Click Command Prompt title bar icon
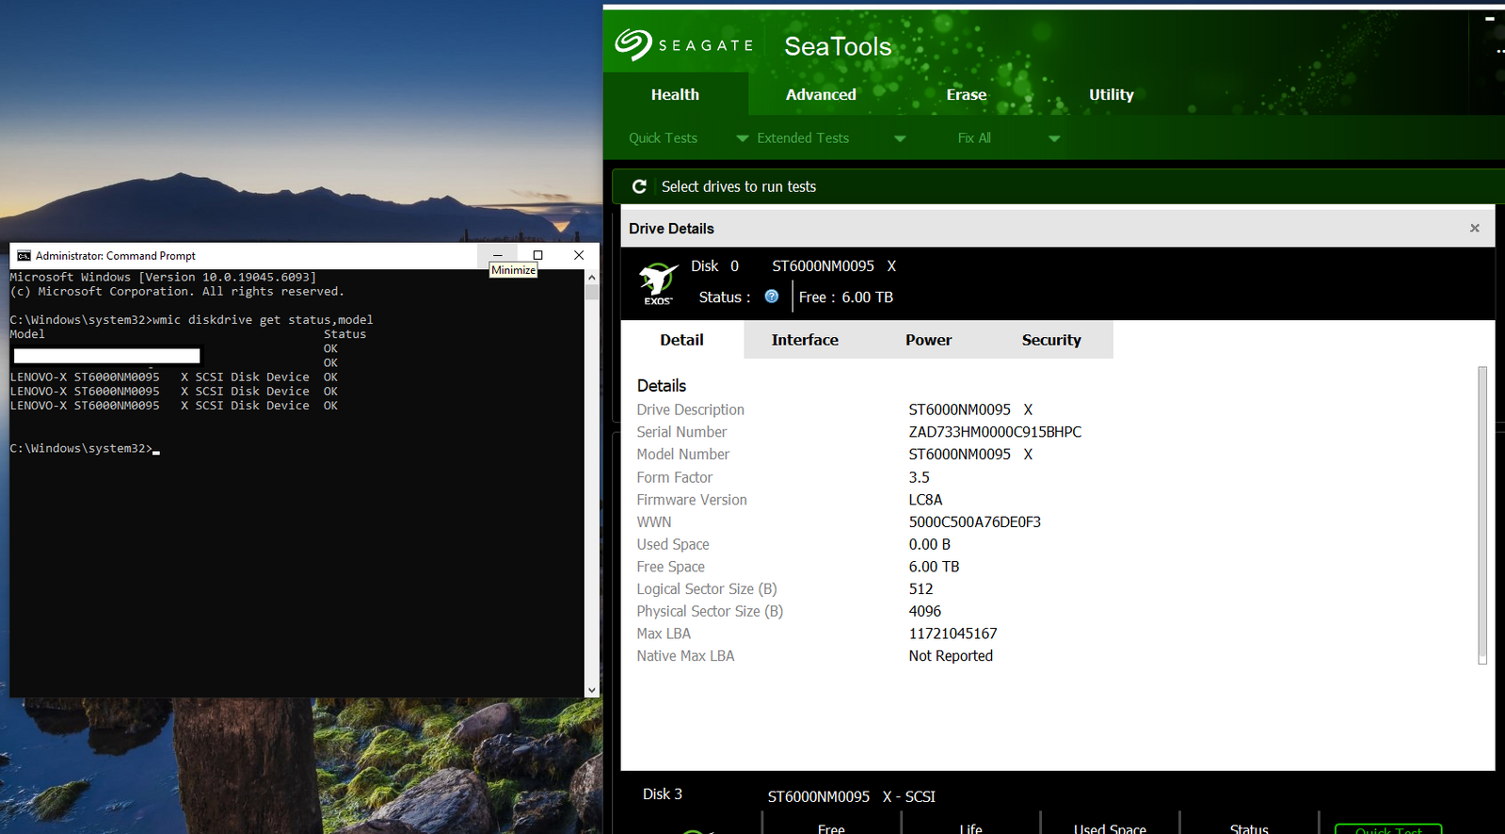Screen dimensions: 1505x834 click(x=24, y=255)
